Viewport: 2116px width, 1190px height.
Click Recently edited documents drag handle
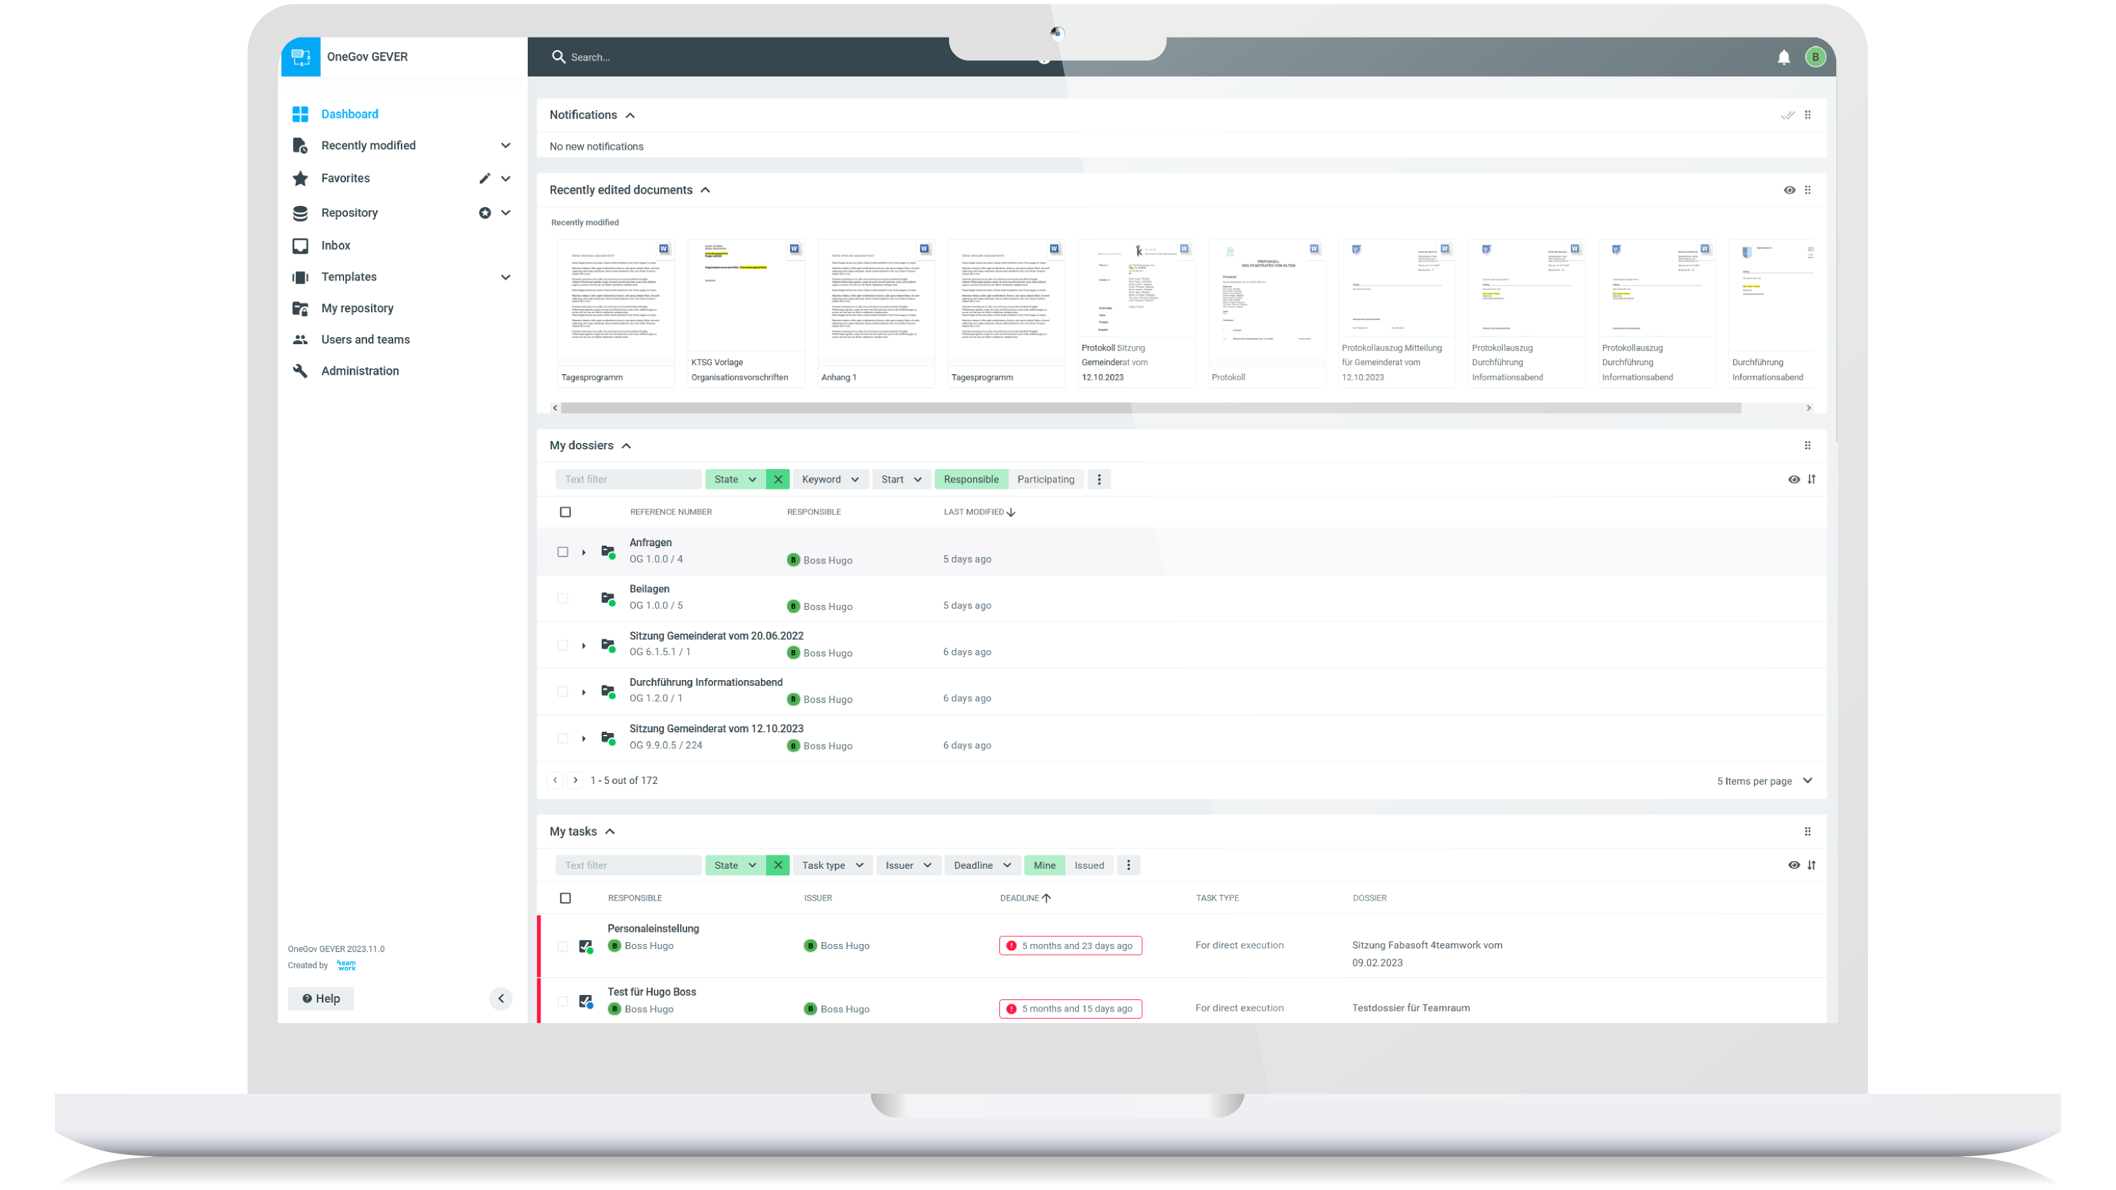point(1807,190)
